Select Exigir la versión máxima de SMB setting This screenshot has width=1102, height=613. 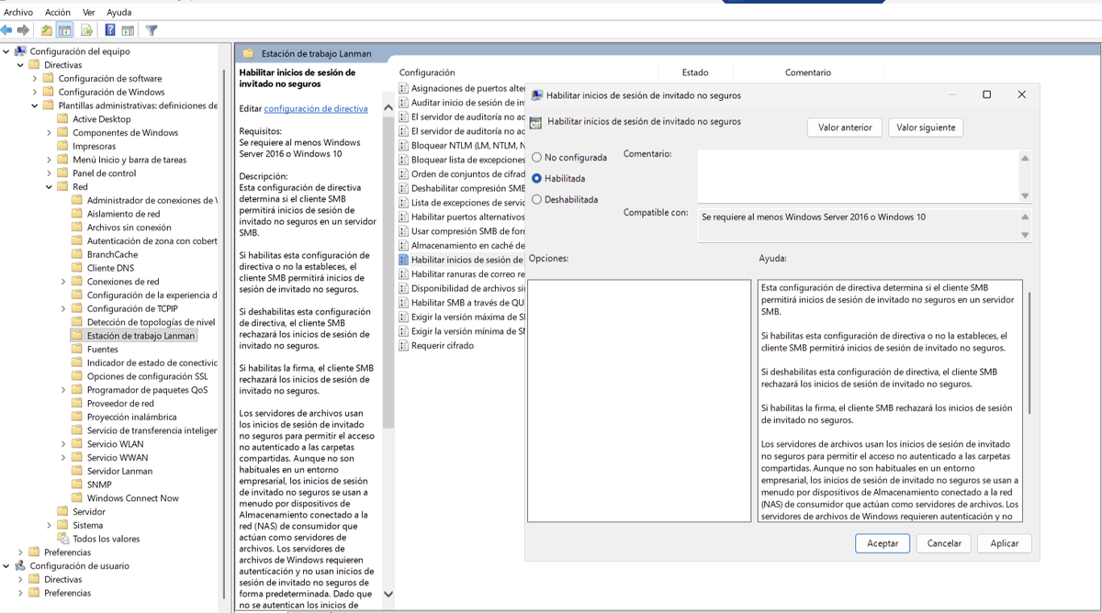[467, 318]
